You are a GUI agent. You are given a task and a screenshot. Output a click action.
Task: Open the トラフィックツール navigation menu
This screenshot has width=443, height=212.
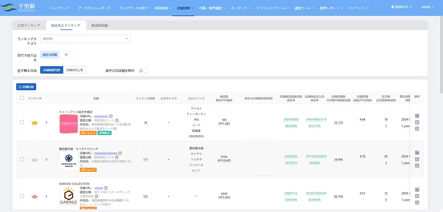coord(273,8)
